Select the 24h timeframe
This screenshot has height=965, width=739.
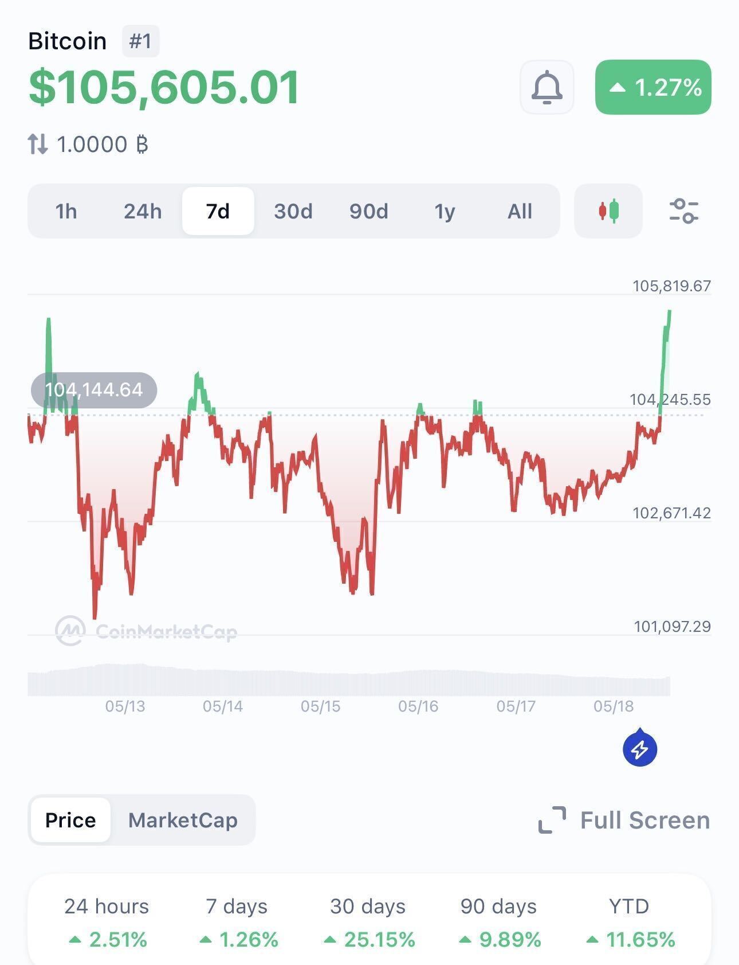(x=143, y=211)
